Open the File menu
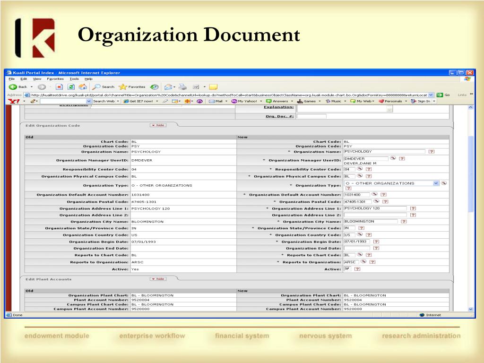This screenshot has height=363, width=484. coord(12,79)
